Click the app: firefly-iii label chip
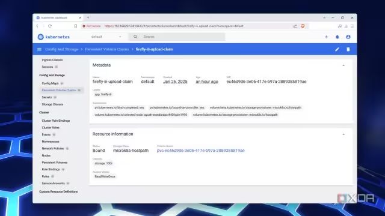Viewport: 385px width, 216px height. click(x=103, y=94)
